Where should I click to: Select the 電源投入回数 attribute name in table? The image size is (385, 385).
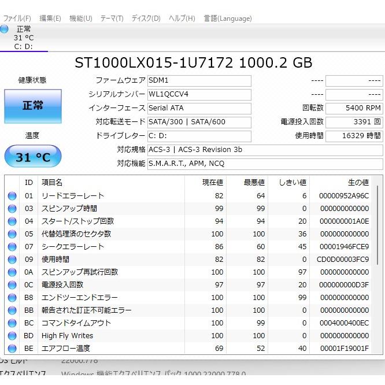coord(62,285)
